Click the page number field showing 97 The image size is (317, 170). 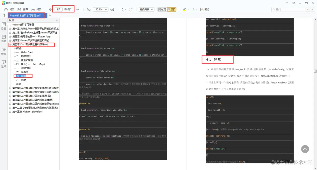(x=59, y=9)
